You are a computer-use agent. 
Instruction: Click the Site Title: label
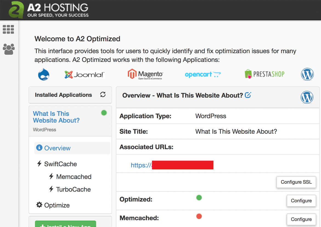coord(134,132)
